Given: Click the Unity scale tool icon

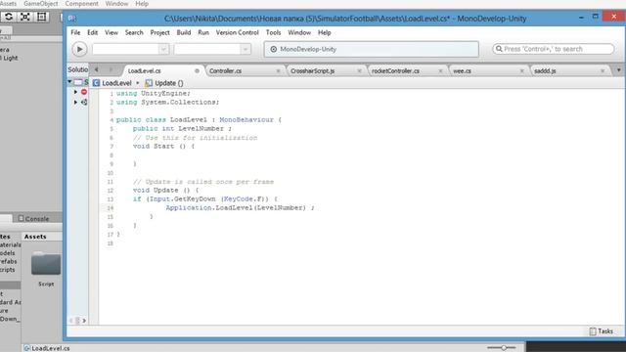Looking at the screenshot, I should pyautogui.click(x=25, y=17).
